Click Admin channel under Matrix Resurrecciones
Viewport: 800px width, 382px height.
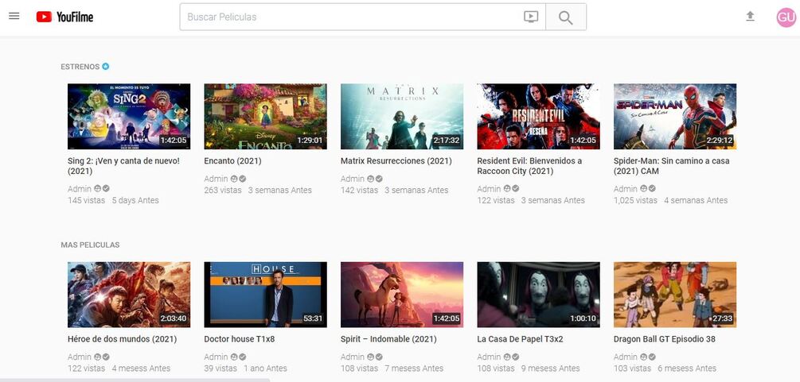(353, 179)
